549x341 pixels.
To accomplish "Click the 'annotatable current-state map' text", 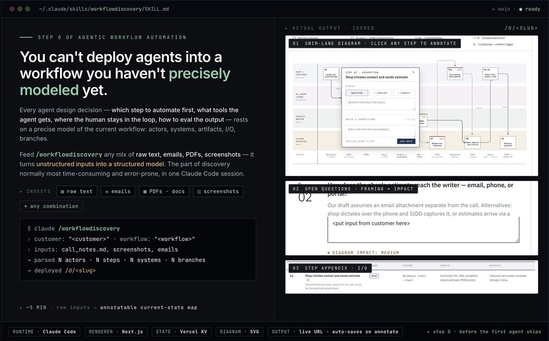I will click(x=149, y=308).
